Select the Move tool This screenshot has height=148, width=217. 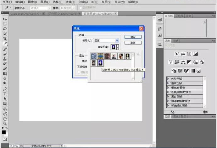pyautogui.click(x=5, y=19)
